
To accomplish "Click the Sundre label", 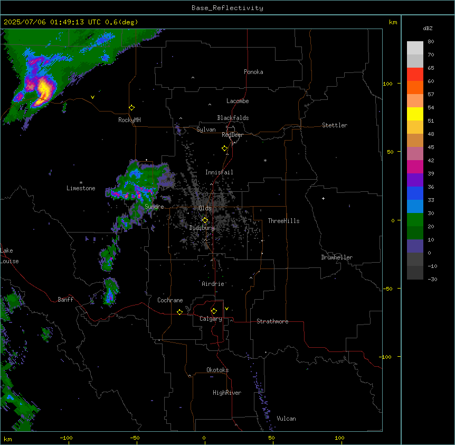I will click(x=154, y=207).
